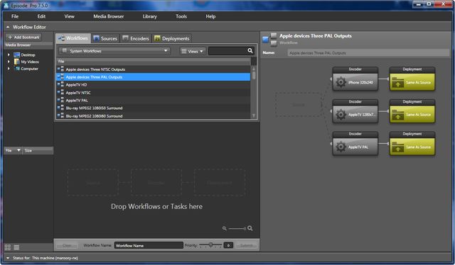455x265 pixels.
Task: Open the Library menu
Action: (149, 16)
